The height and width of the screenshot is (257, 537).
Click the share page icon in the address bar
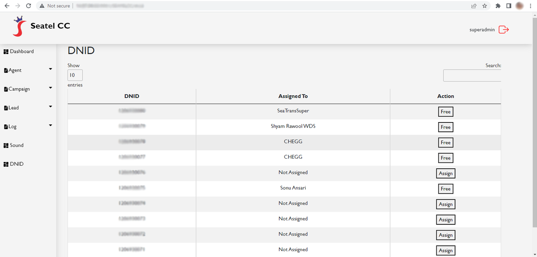[x=474, y=6]
